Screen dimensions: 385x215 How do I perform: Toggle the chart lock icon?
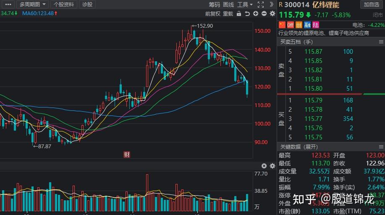point(238,14)
